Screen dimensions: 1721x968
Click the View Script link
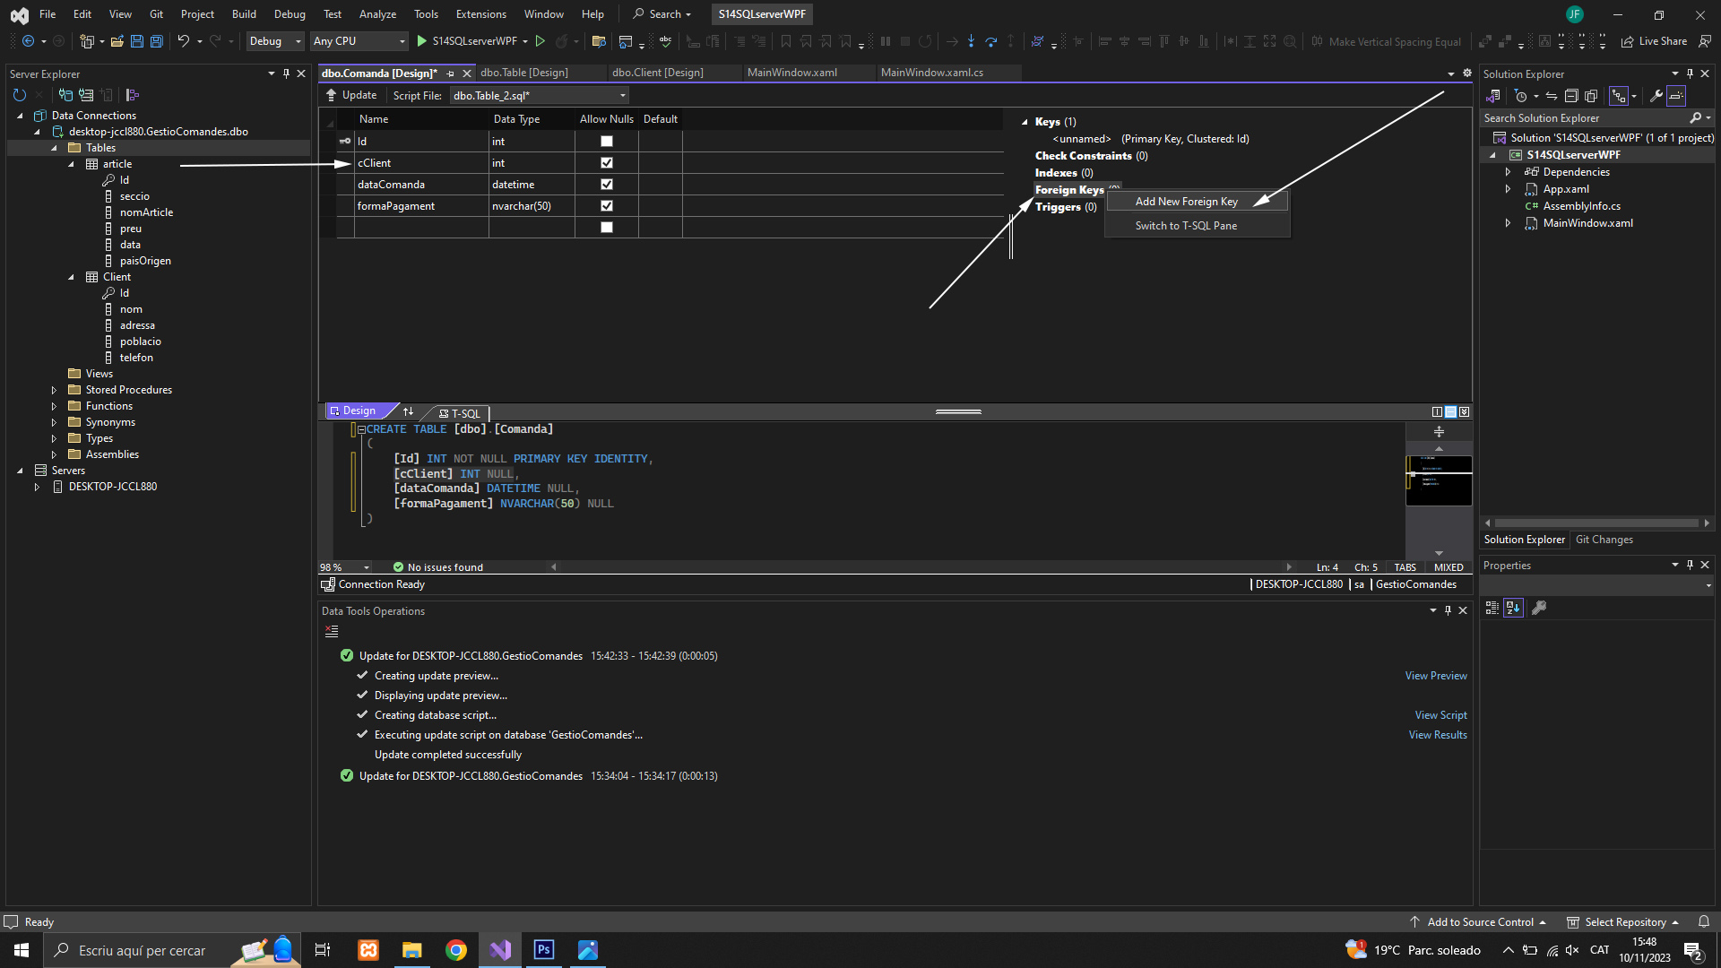click(1440, 715)
